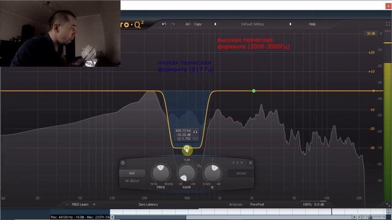The width and height of the screenshot is (392, 220).
Task: Click the Q: 1.701 readout value
Action: [184, 139]
